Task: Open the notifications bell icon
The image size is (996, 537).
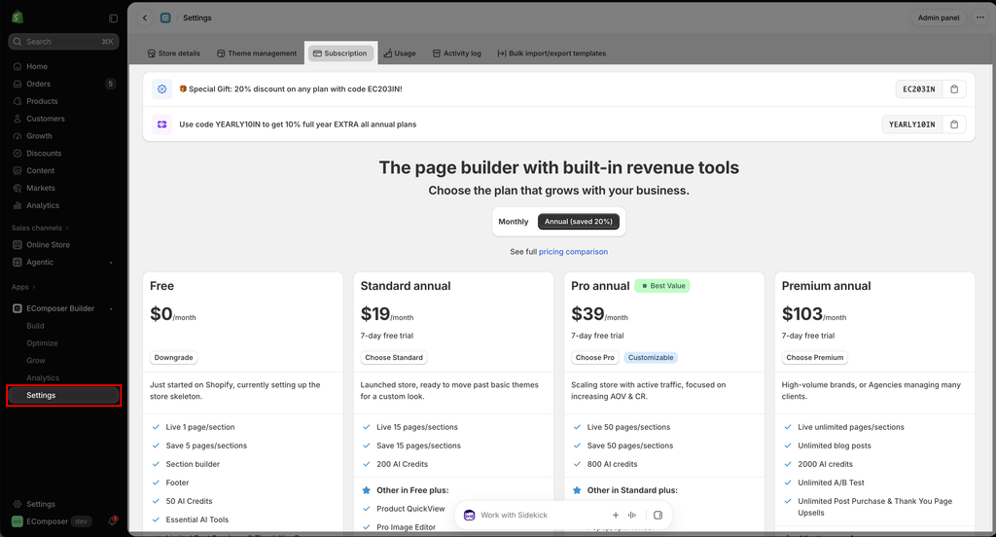Action: point(113,521)
